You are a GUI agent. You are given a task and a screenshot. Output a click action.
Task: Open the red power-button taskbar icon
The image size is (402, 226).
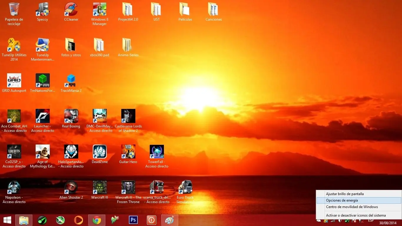pos(152,220)
